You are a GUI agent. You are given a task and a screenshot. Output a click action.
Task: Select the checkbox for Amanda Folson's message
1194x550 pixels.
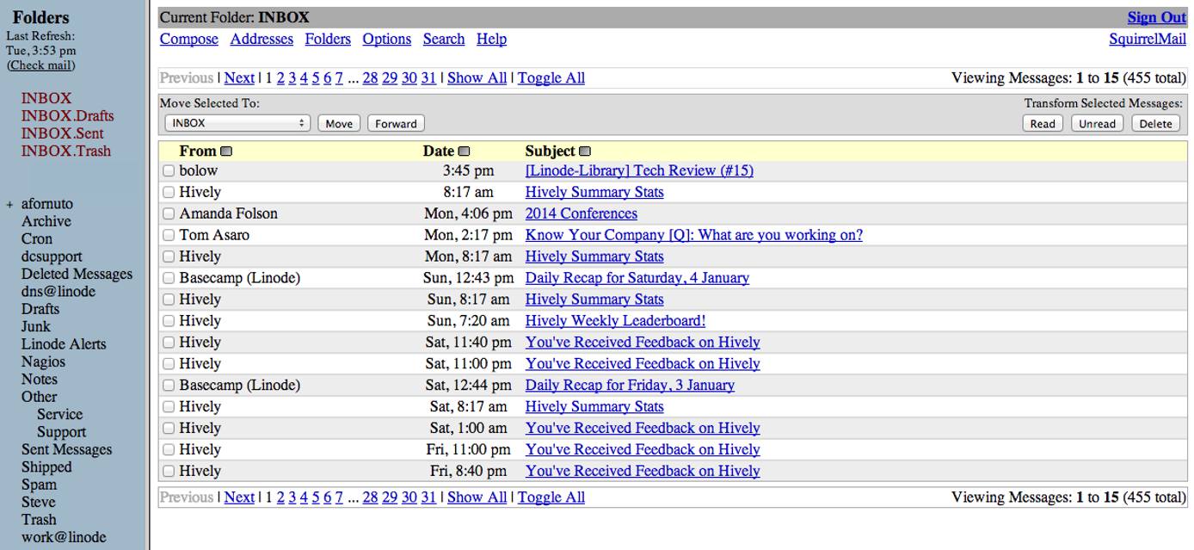[x=169, y=213]
